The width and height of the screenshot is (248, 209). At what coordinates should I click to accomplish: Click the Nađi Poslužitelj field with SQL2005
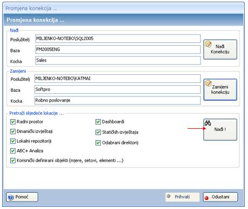coord(118,39)
